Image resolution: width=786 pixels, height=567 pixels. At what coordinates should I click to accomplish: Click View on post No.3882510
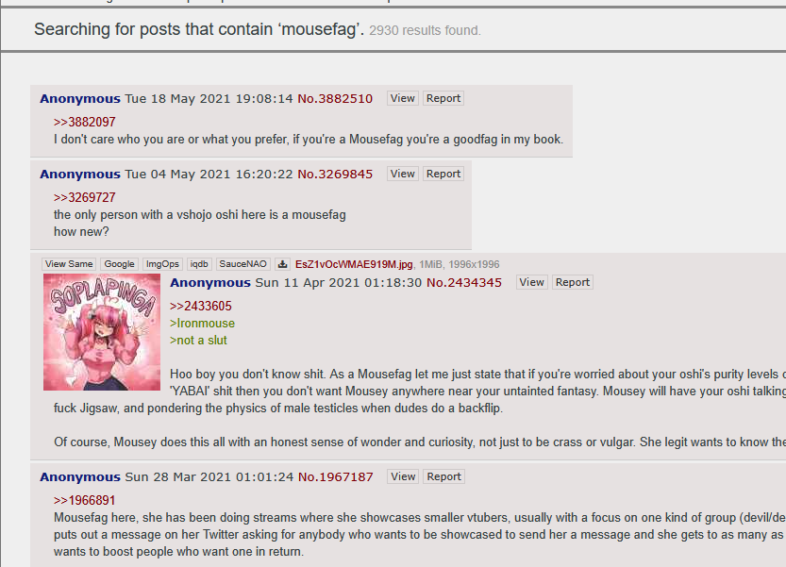pyautogui.click(x=403, y=98)
